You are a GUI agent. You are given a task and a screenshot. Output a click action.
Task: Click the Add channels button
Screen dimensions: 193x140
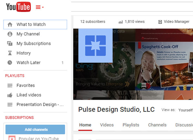pyautogui.click(x=35, y=129)
